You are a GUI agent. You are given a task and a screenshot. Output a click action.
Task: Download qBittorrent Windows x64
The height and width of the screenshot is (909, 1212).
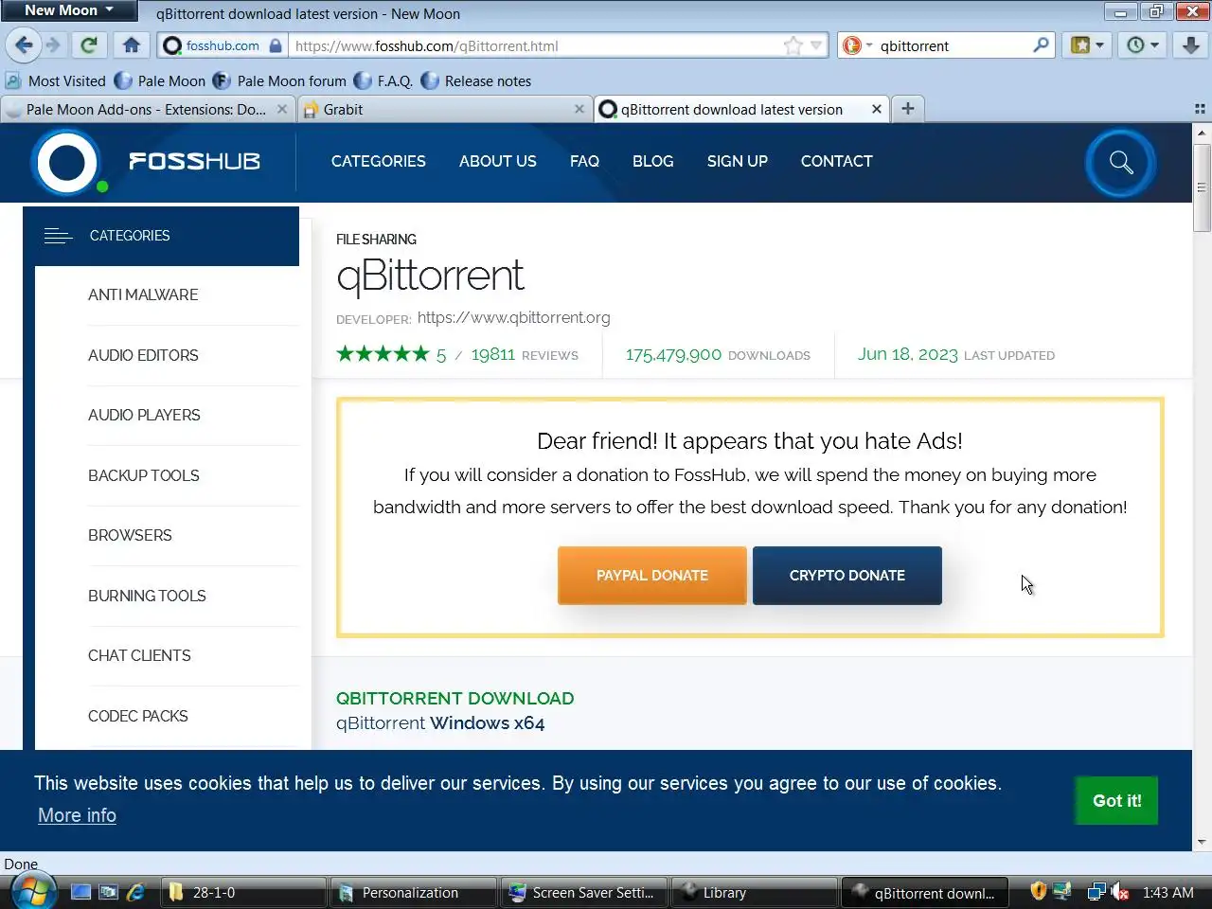pos(440,723)
